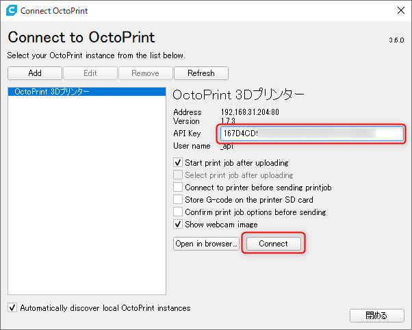Click the user name value _api

pyautogui.click(x=227, y=146)
